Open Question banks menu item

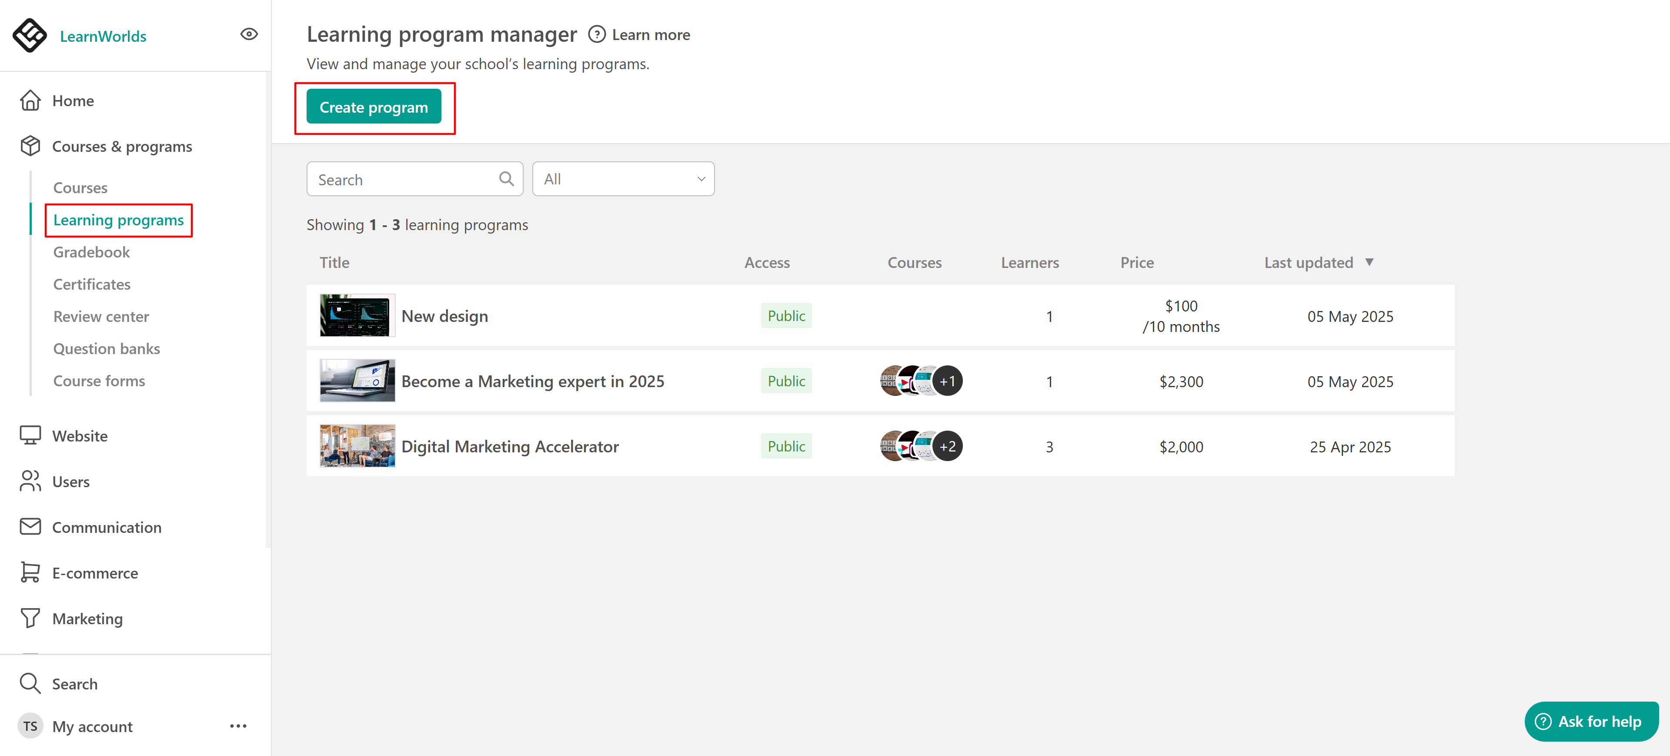point(106,349)
